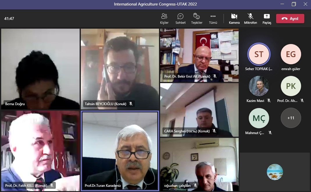Click muted mic icon next to Fatih KILLI
The height and width of the screenshot is (192, 311).
click(51, 185)
